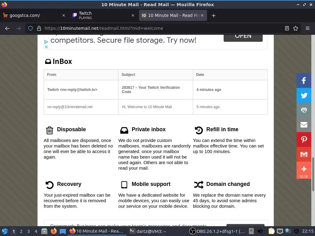Click the share count 65.1K
This screenshot has height=236, width=315.
tap(304, 177)
